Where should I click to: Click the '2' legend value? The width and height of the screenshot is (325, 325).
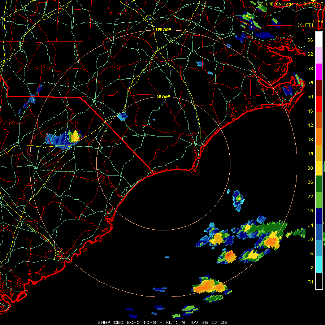312,268
